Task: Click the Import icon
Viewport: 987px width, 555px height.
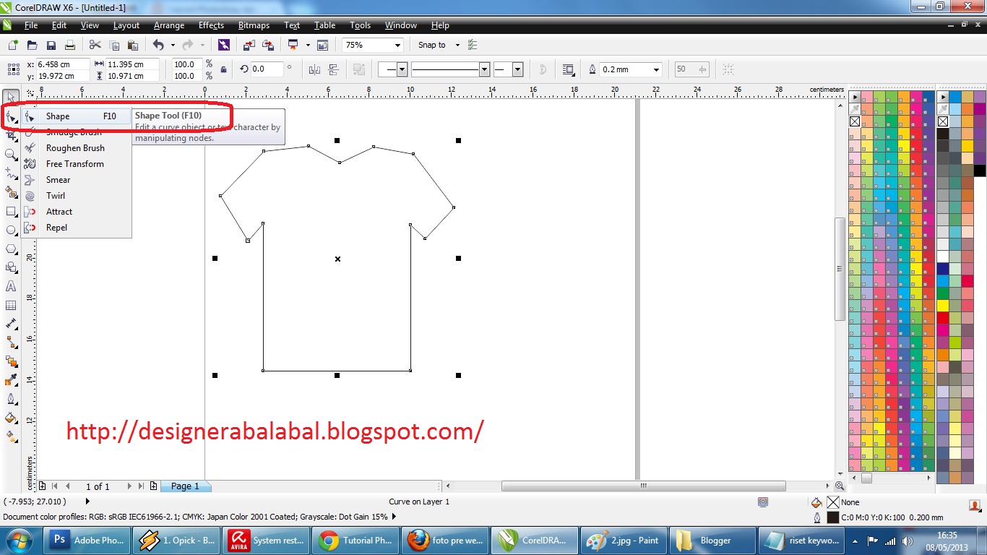Action: 249,45
